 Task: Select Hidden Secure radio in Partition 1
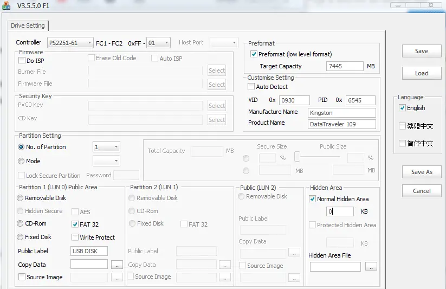(20, 211)
